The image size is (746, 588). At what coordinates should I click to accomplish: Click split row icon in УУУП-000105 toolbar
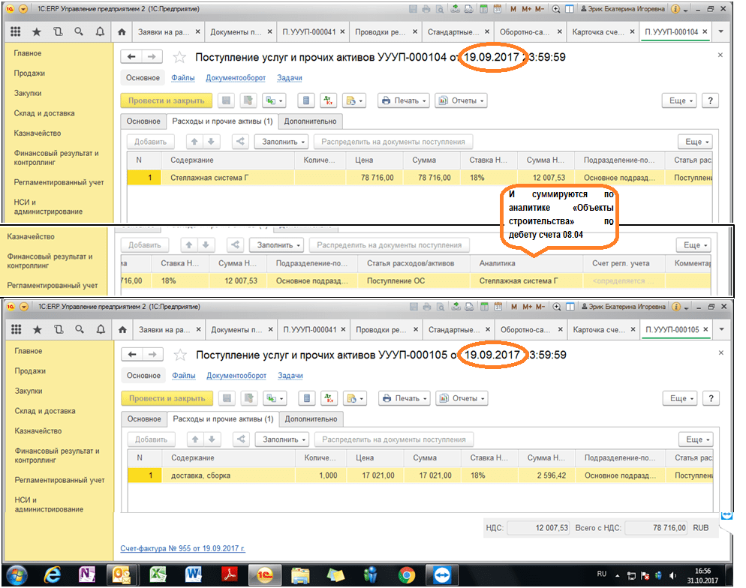pyautogui.click(x=241, y=439)
